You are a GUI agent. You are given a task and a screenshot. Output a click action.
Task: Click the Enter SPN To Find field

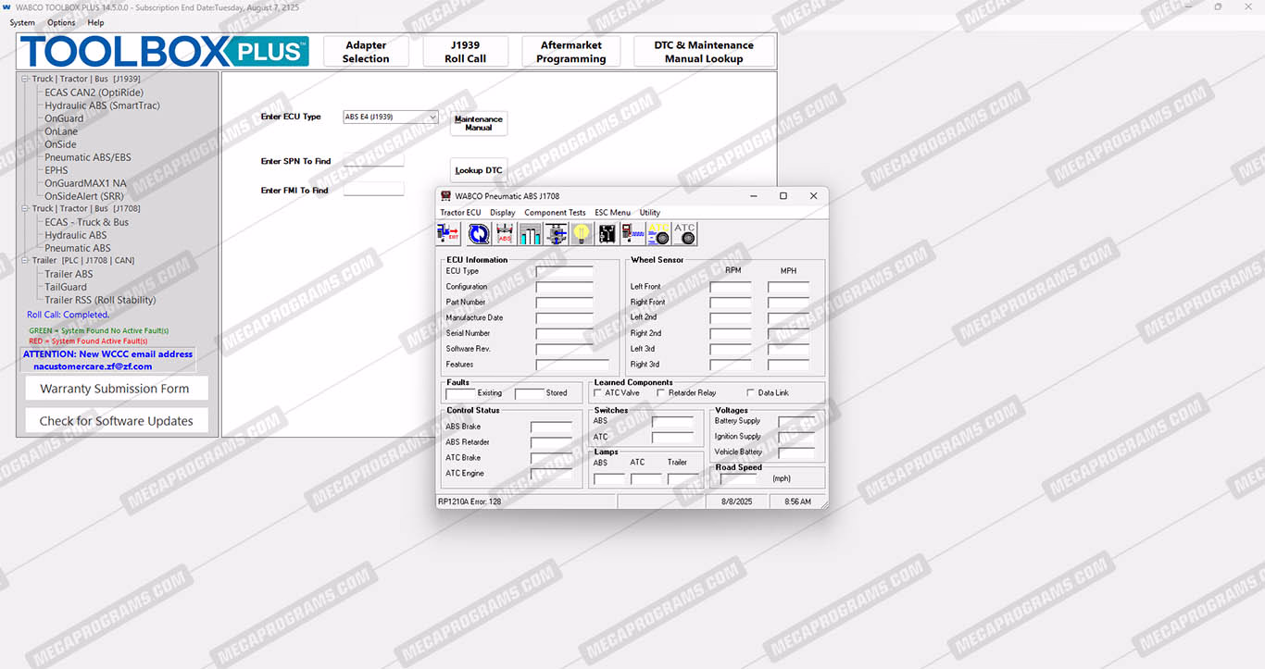(x=374, y=160)
